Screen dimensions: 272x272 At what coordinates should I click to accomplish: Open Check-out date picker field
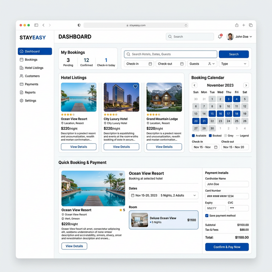click(170, 64)
